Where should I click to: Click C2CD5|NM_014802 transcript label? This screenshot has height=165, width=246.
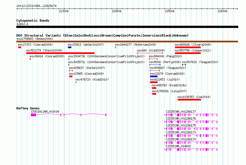click(x=178, y=146)
